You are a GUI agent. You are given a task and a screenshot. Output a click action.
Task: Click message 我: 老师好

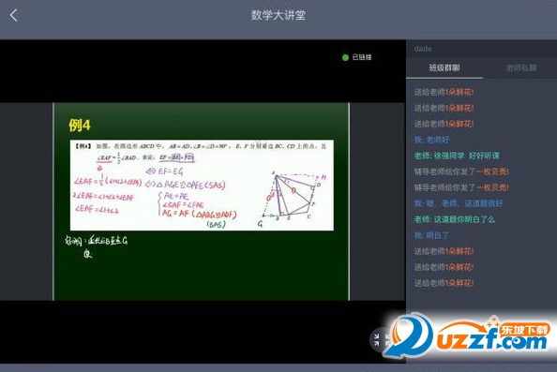[431, 140]
